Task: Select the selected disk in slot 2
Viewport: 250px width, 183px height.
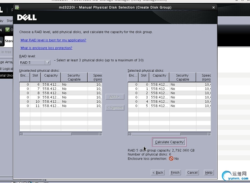Action: click(x=169, y=93)
